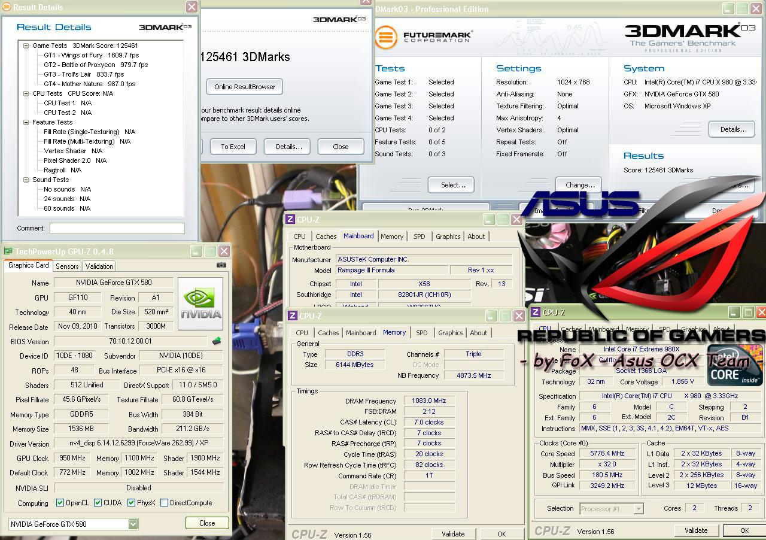Screen dimensions: 766x540
Task: Select the 24 sounds tree row
Action: pyautogui.click(x=66, y=199)
